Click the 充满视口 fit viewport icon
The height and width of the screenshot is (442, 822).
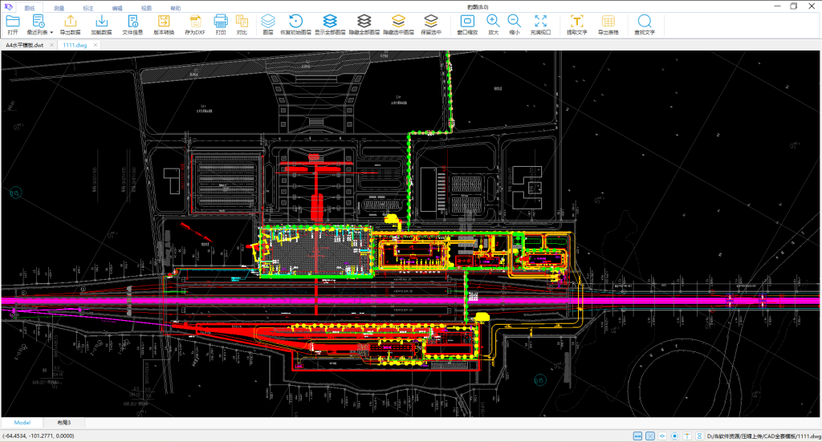(541, 22)
